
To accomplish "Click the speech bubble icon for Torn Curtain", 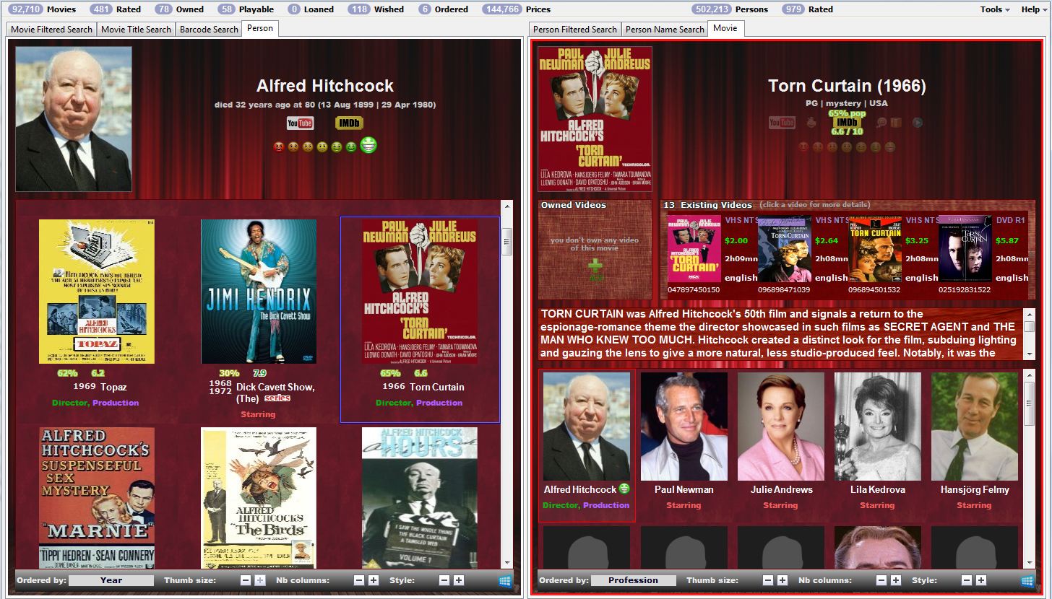I will [881, 123].
